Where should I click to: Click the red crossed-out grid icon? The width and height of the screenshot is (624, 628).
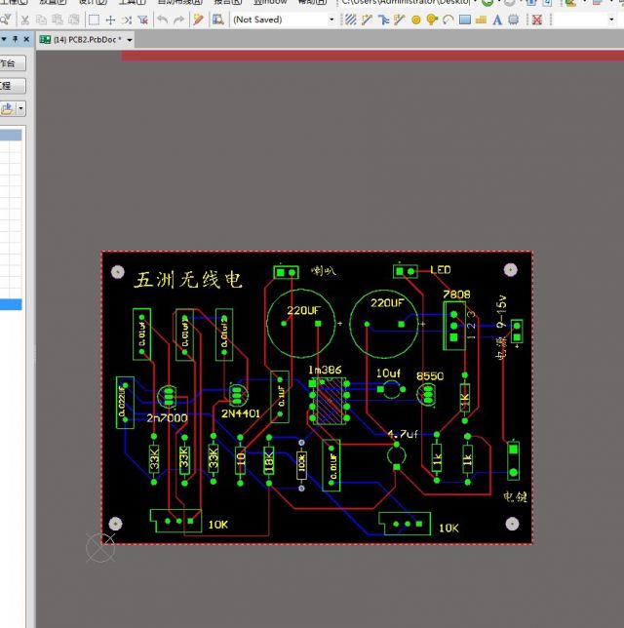tap(536, 20)
